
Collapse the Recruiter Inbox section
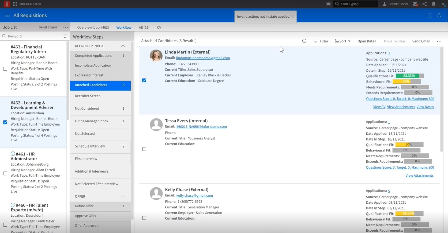123,46
